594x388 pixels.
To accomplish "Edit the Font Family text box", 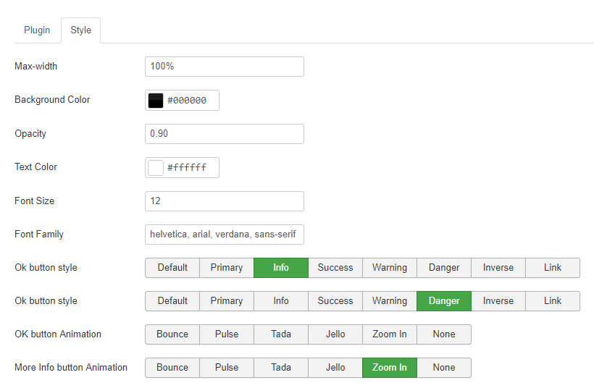I will (x=224, y=235).
